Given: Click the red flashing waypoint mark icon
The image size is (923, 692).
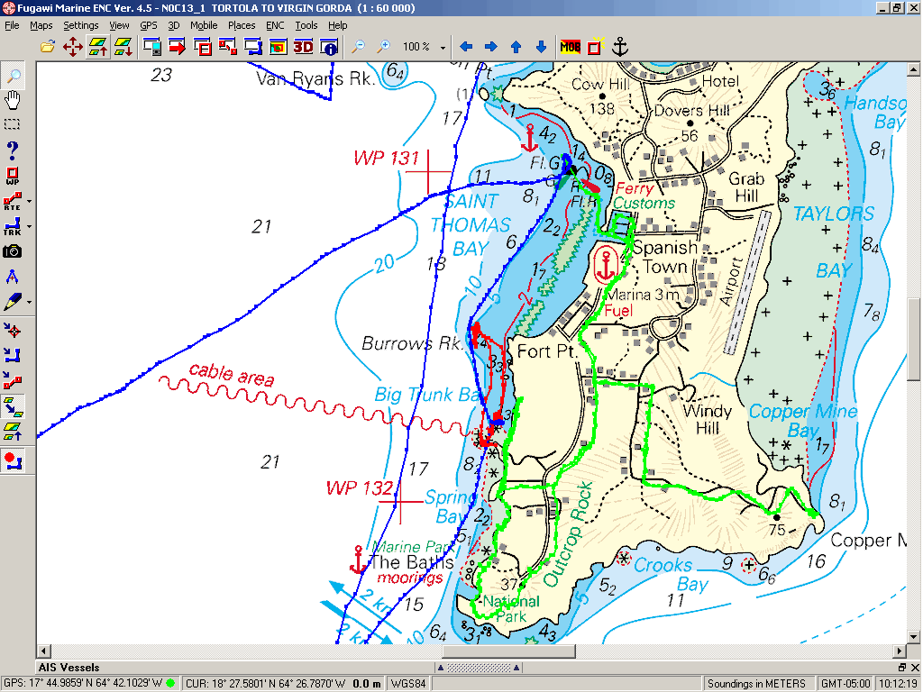Looking at the screenshot, I should [x=595, y=47].
